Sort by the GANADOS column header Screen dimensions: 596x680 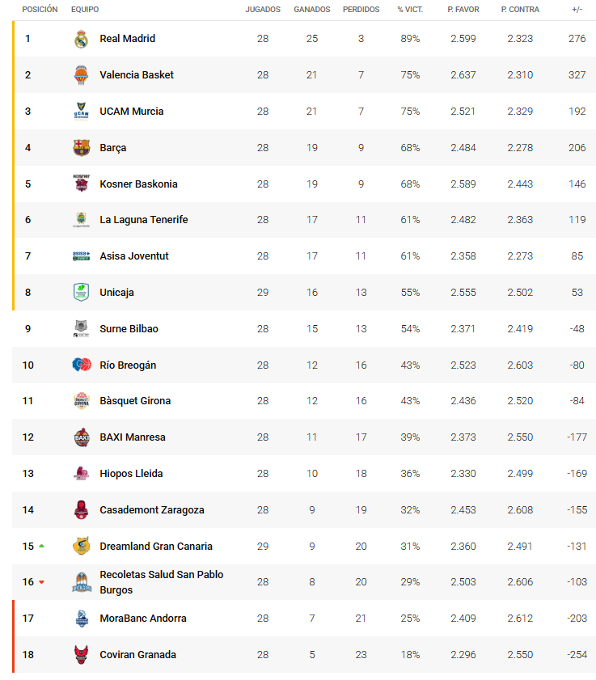(x=311, y=10)
